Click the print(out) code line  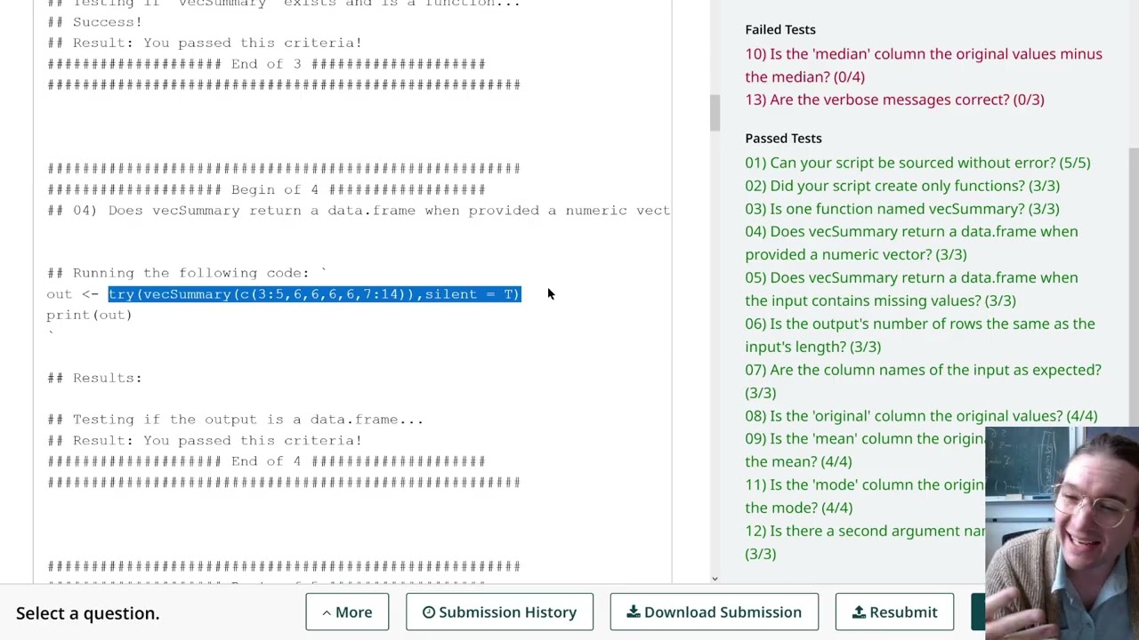[x=89, y=315]
